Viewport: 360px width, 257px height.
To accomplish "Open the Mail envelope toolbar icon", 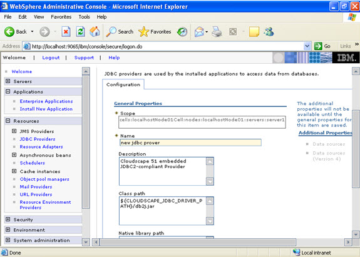I will [x=199, y=32].
